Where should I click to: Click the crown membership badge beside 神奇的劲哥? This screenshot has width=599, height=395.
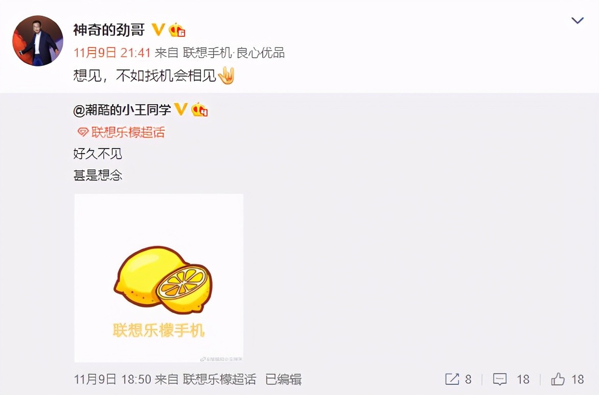click(177, 30)
